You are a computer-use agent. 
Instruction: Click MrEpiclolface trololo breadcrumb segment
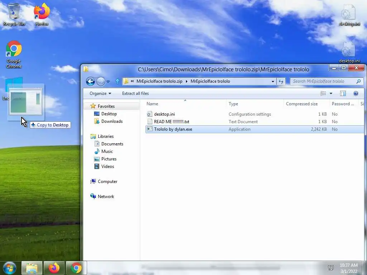pyautogui.click(x=210, y=81)
